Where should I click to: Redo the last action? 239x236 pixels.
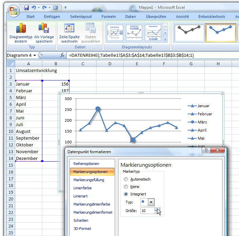(44, 7)
